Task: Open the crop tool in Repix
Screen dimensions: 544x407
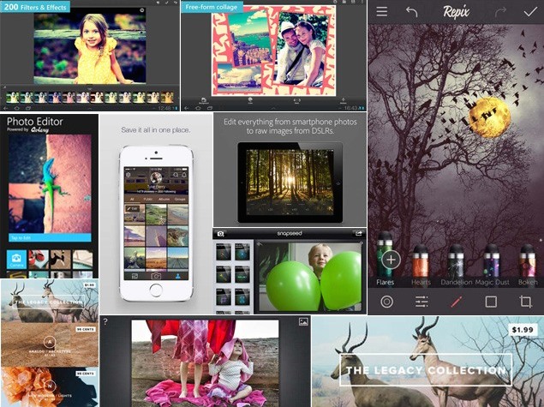Action: click(x=526, y=302)
